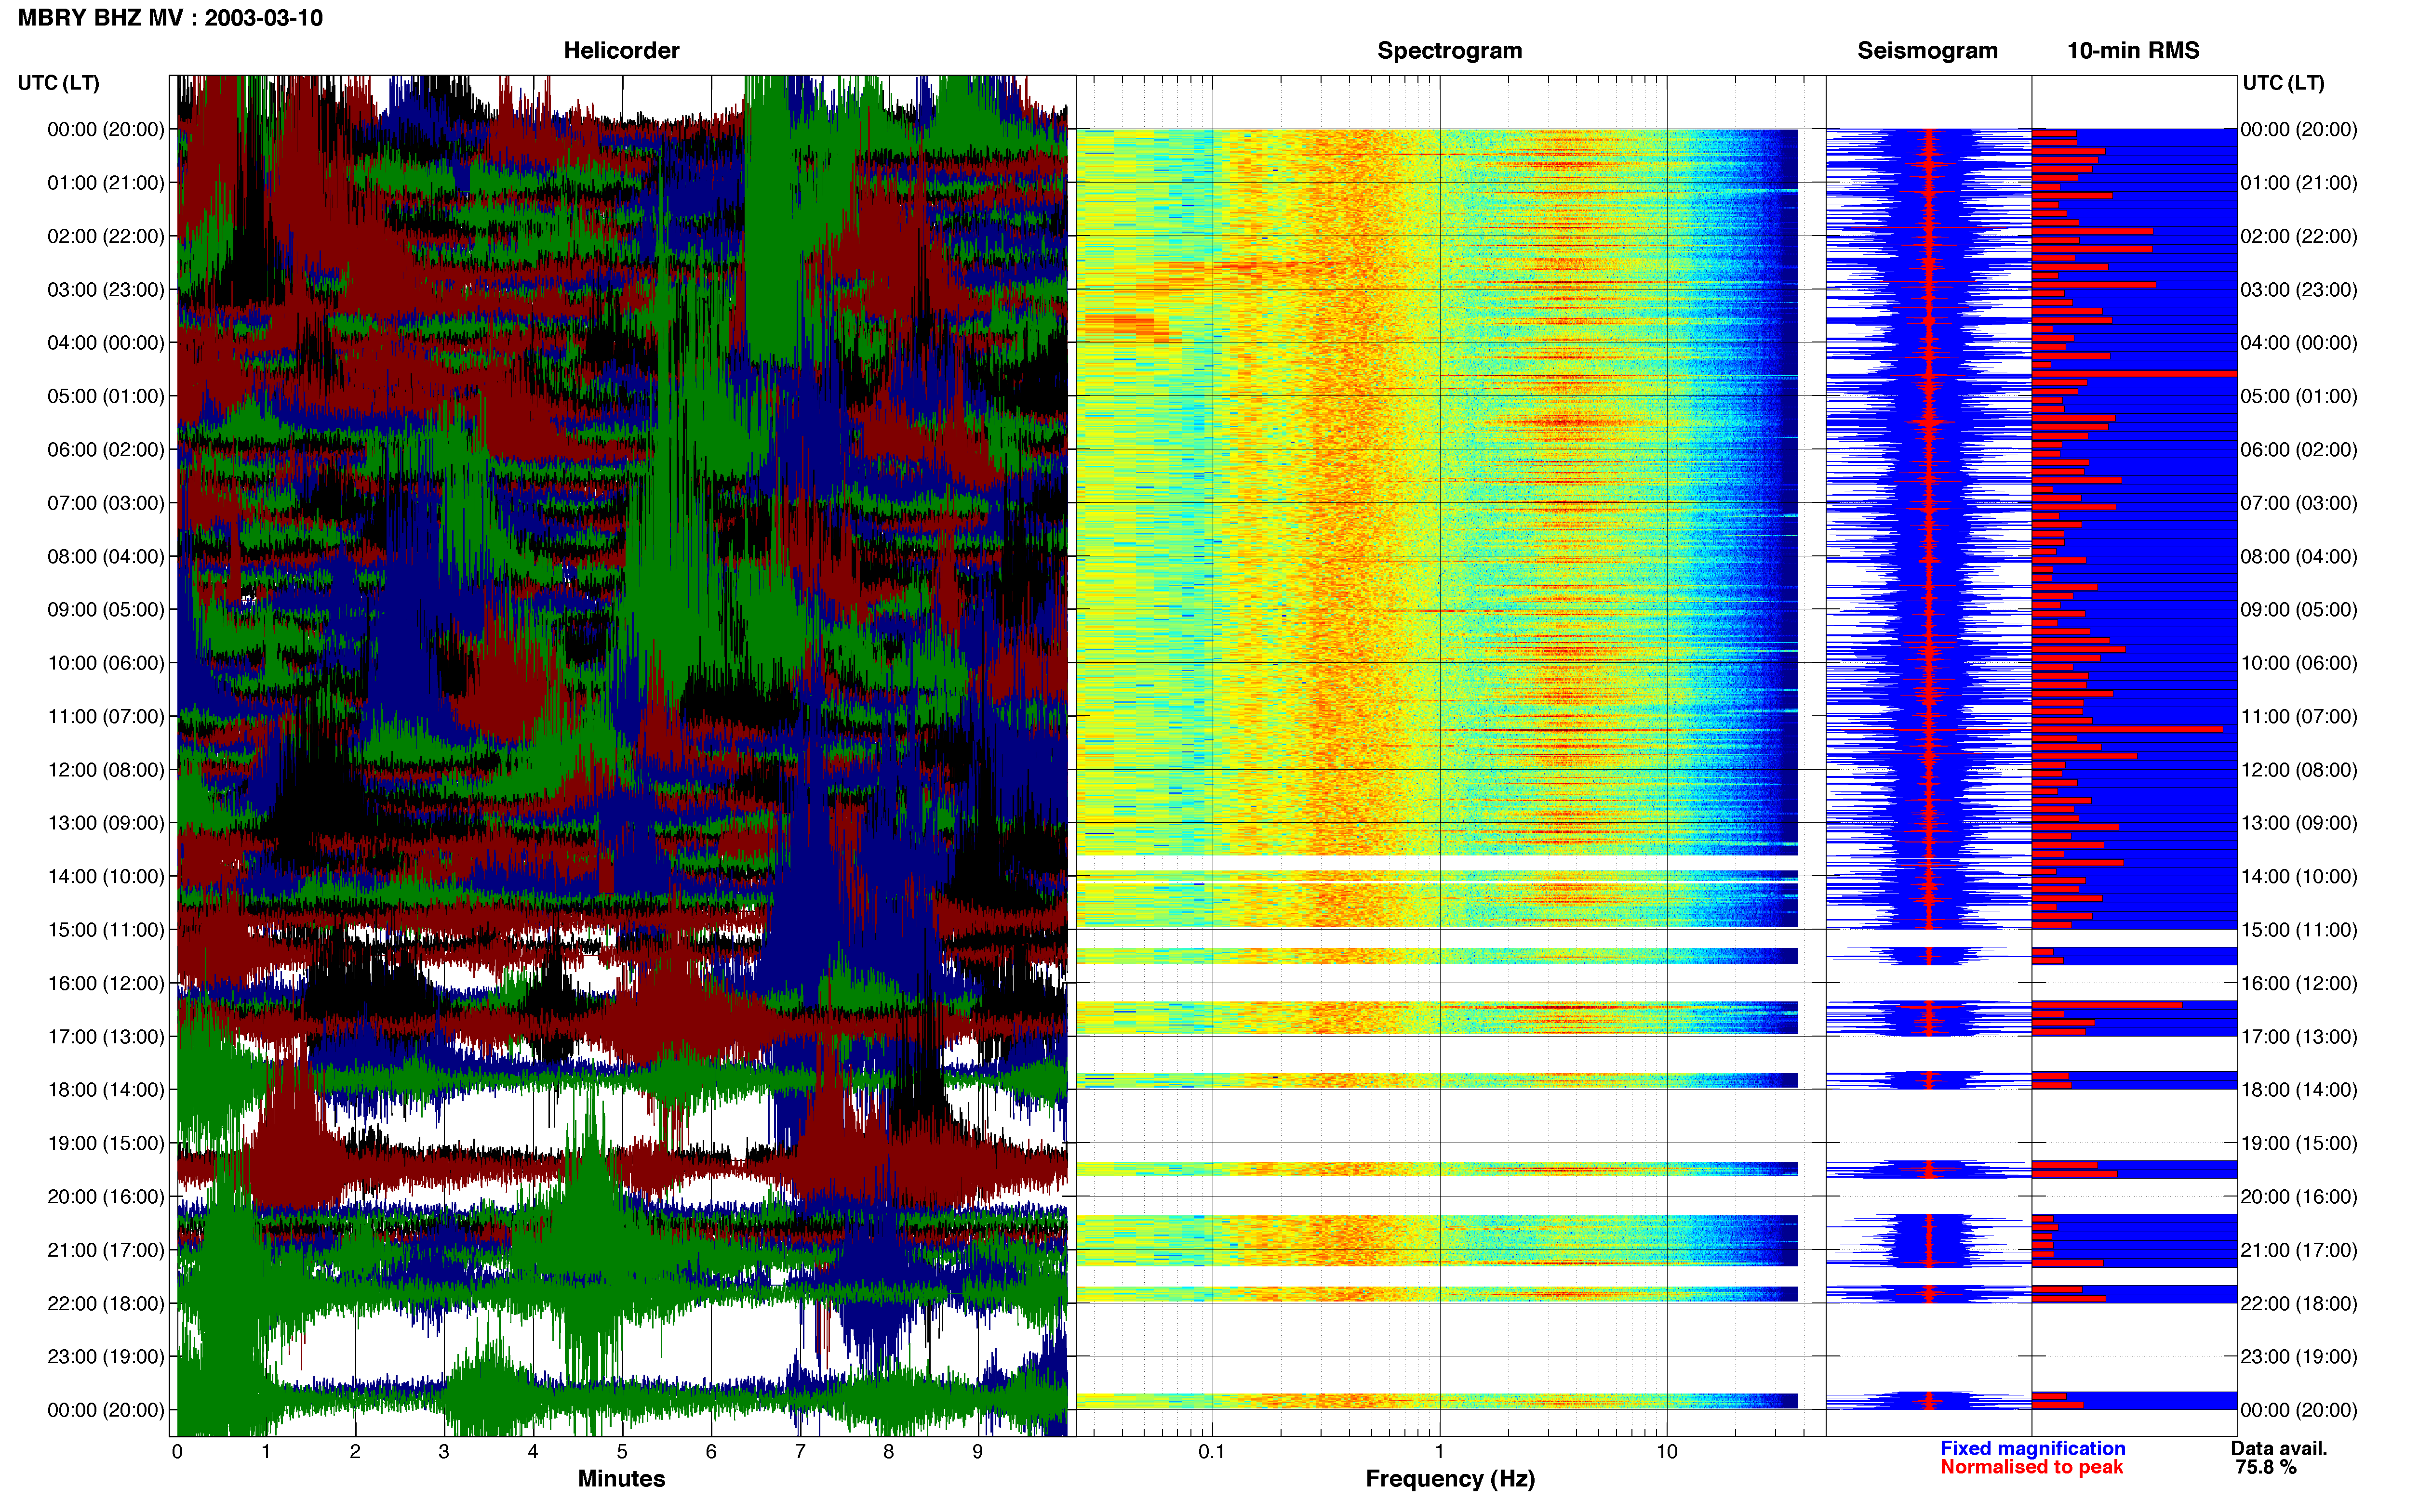This screenshot has width=2419, height=1512.
Task: Click the long red RMS bar near 11:00
Action: [x=2127, y=729]
